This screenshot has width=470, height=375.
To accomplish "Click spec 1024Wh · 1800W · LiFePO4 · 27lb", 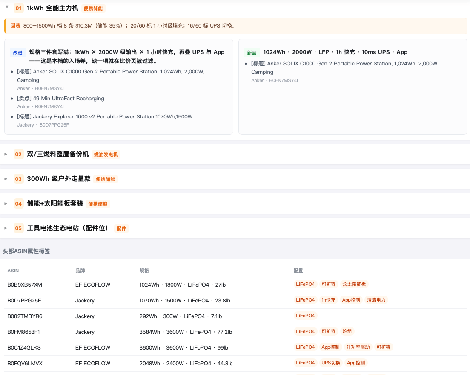I will [183, 285].
